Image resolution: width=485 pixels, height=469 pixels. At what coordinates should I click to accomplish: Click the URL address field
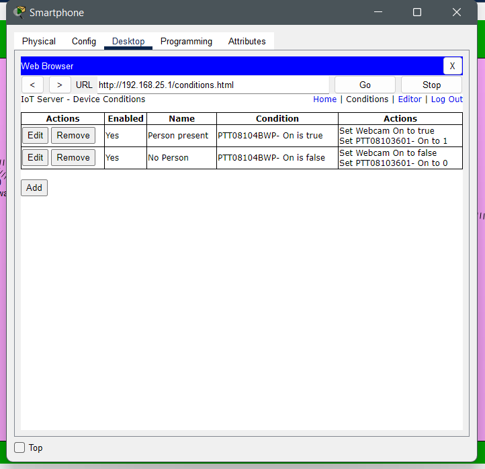(x=213, y=85)
